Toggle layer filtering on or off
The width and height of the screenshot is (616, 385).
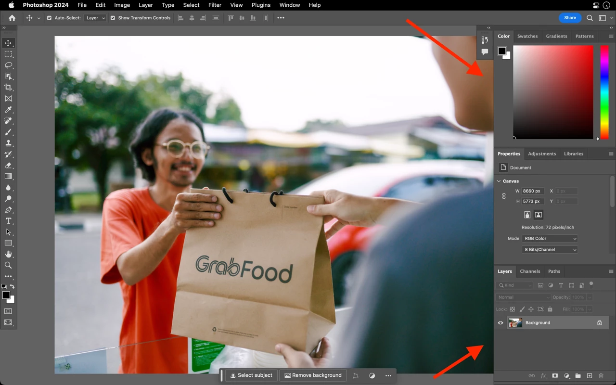[x=591, y=284]
